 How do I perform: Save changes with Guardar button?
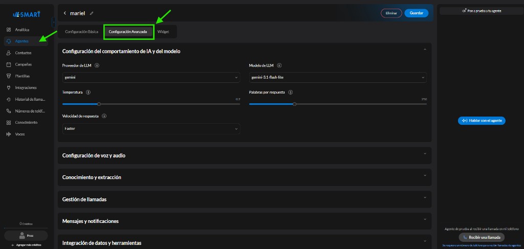coord(417,13)
